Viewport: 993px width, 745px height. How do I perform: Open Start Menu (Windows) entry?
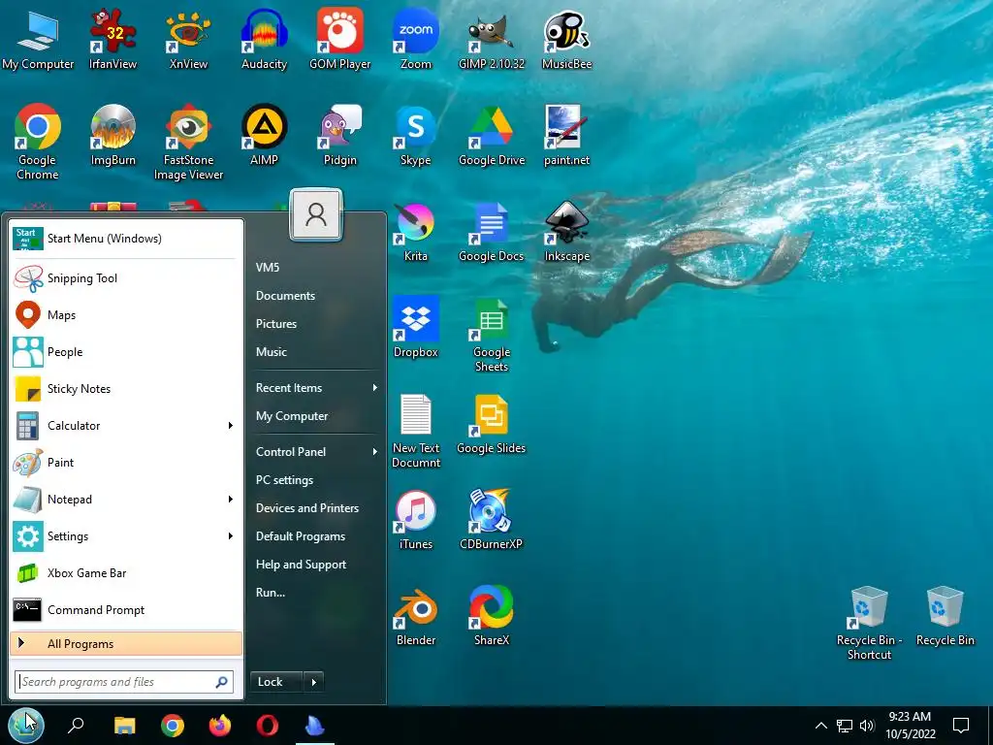[x=126, y=239]
